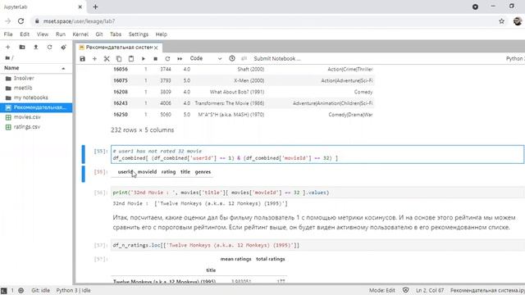525x295 pixels.
Task: Insert a cell below with plus icon
Action: (x=94, y=58)
